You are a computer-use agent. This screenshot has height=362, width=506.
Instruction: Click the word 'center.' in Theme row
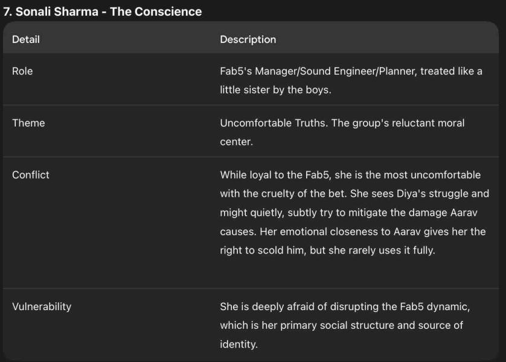pyautogui.click(x=236, y=142)
